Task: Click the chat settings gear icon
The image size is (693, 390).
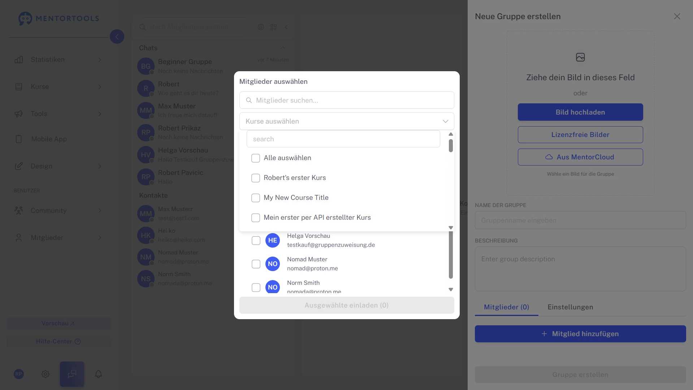Action: [261, 27]
